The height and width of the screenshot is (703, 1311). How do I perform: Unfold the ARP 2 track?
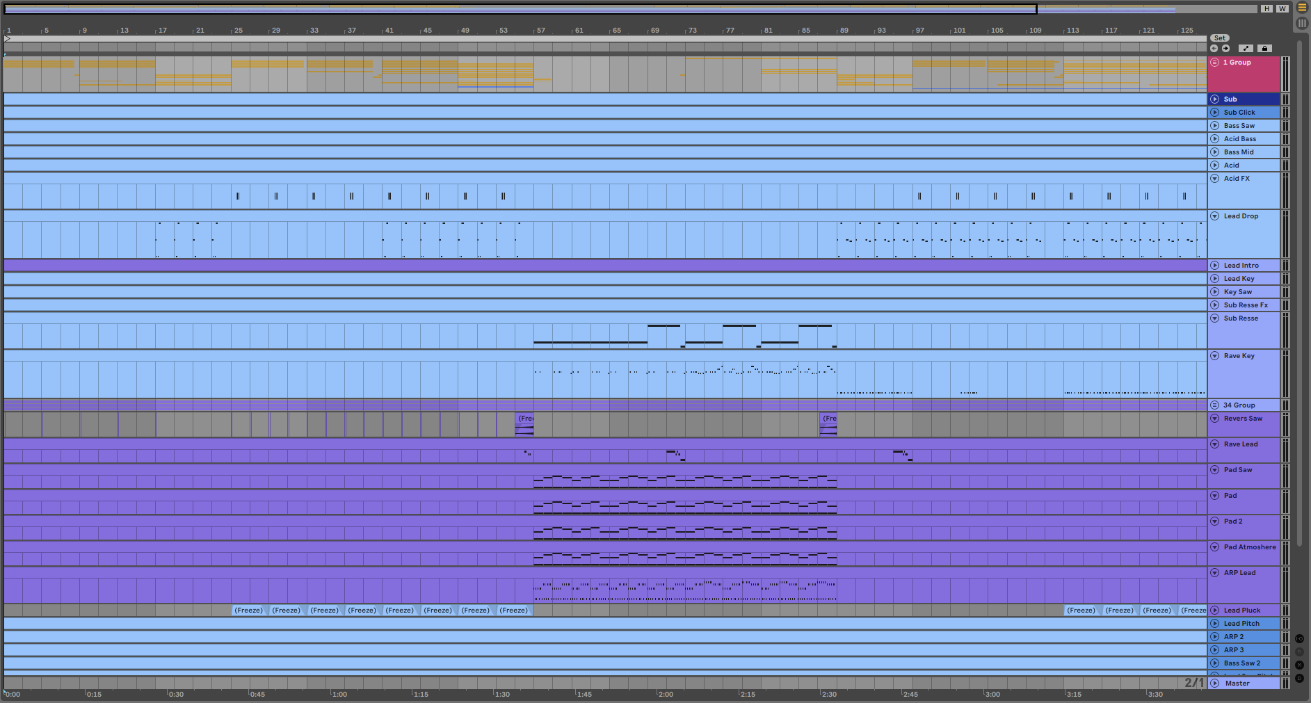pos(1215,637)
